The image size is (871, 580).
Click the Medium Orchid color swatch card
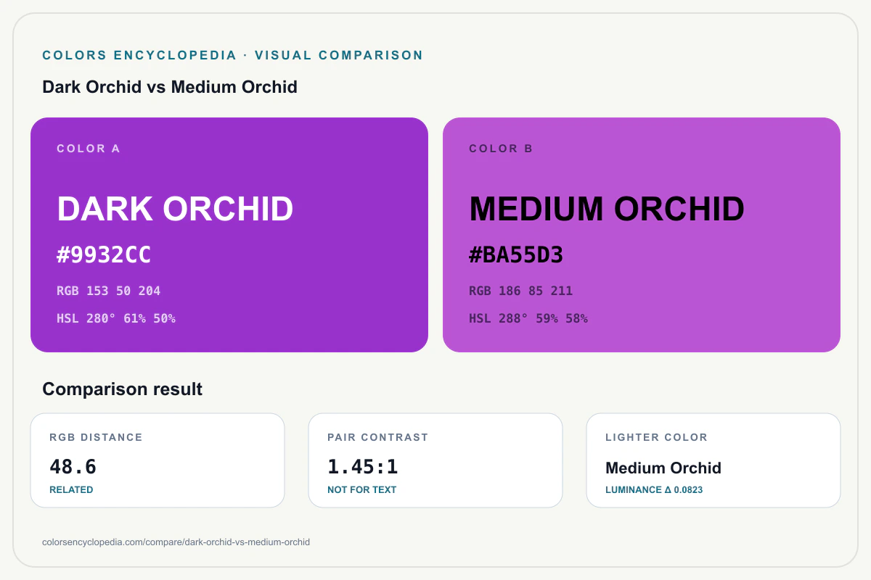pos(642,235)
